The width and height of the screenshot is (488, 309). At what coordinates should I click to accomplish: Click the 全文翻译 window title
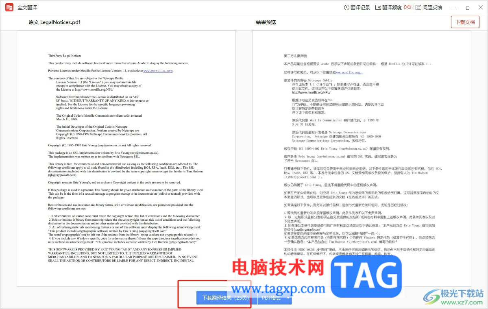[x=28, y=7]
